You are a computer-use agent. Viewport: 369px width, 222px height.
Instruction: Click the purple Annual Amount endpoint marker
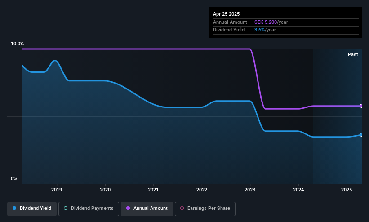(x=361, y=106)
